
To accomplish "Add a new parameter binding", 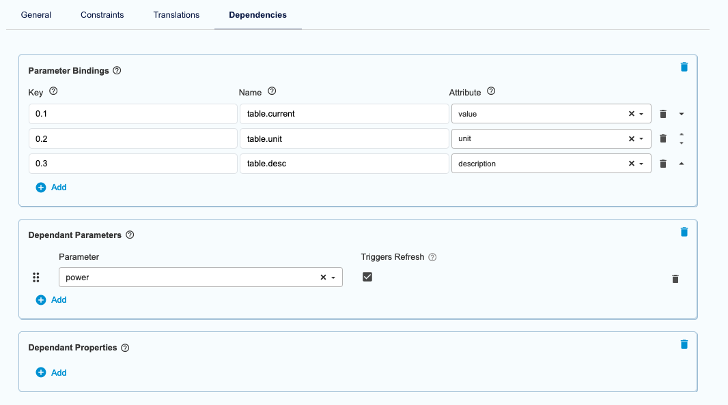I will point(51,187).
